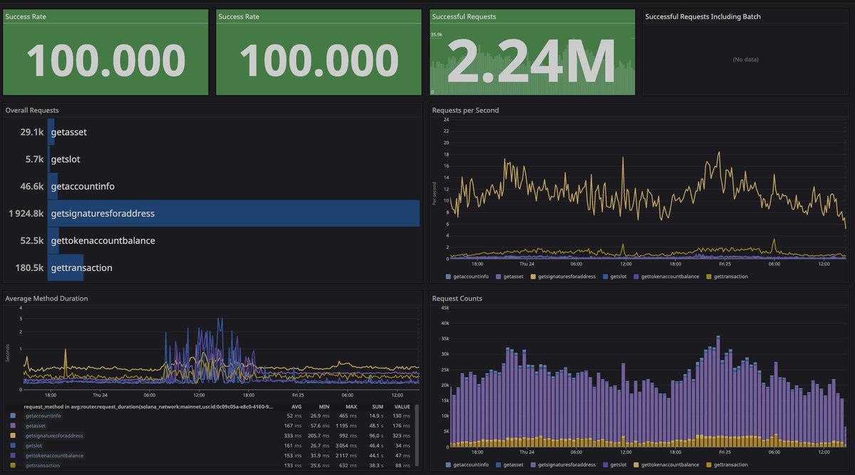Select the getslot bar in Overall Requests
The image size is (855, 475).
[x=48, y=159]
